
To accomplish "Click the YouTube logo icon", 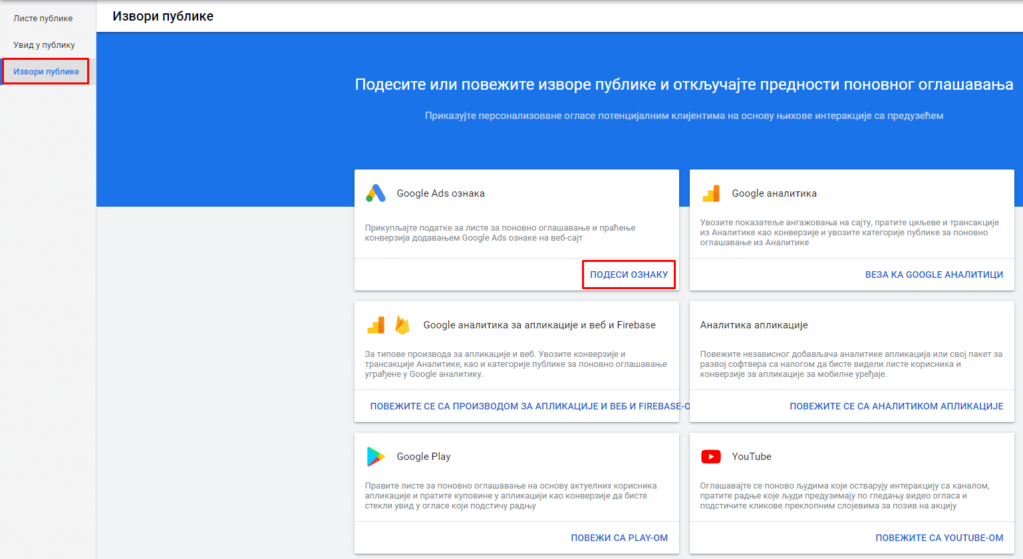I will point(711,457).
